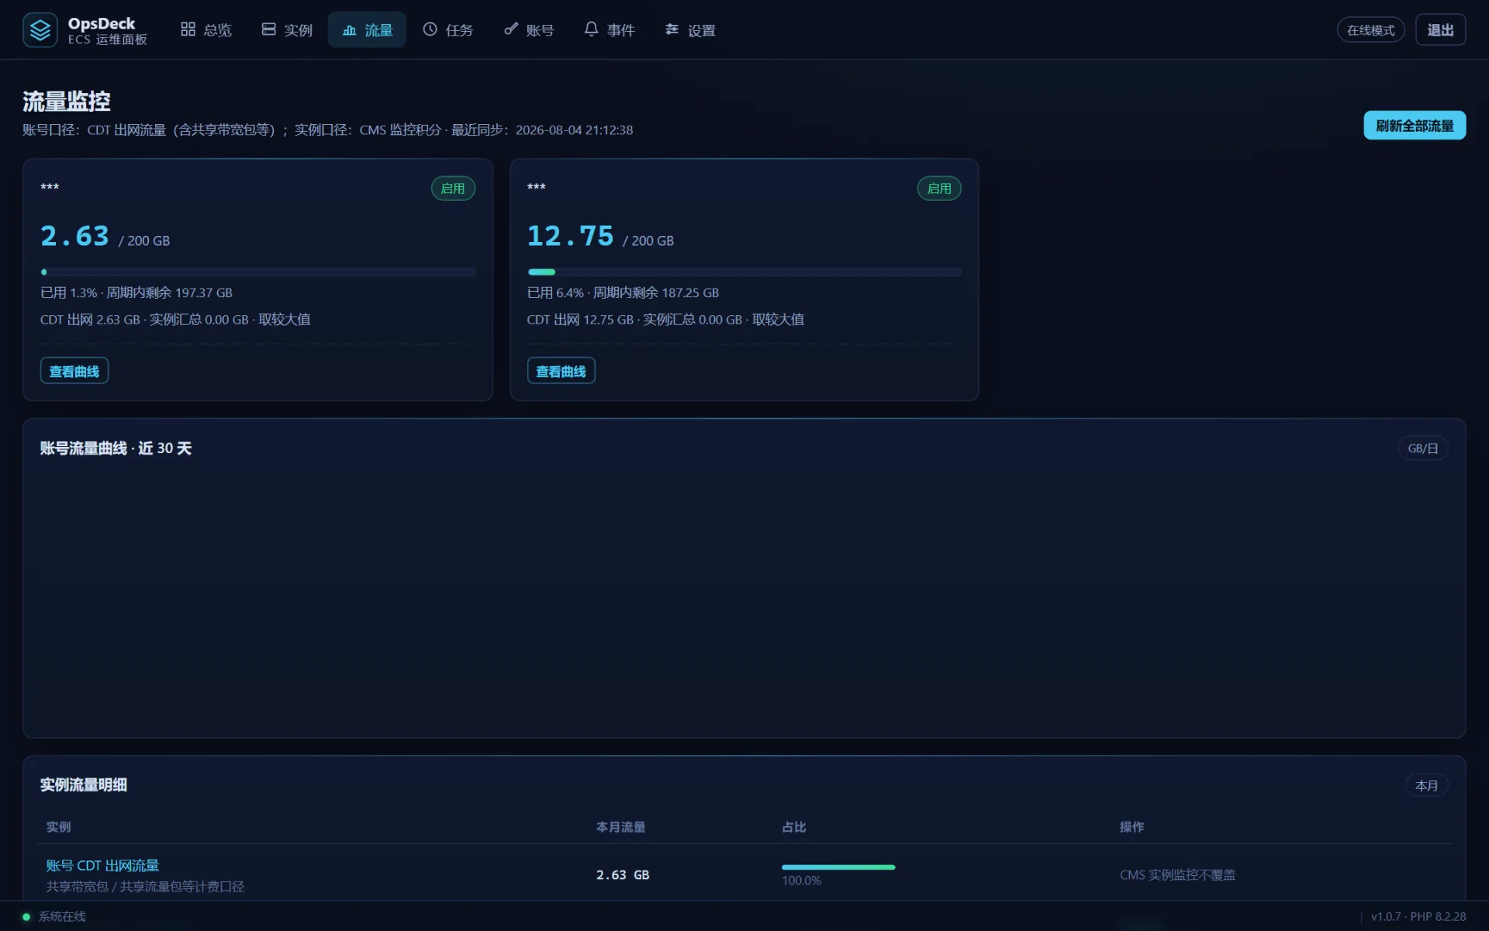The width and height of the screenshot is (1489, 931).
Task: Click the grid icon beside 总览
Action: pyautogui.click(x=188, y=29)
